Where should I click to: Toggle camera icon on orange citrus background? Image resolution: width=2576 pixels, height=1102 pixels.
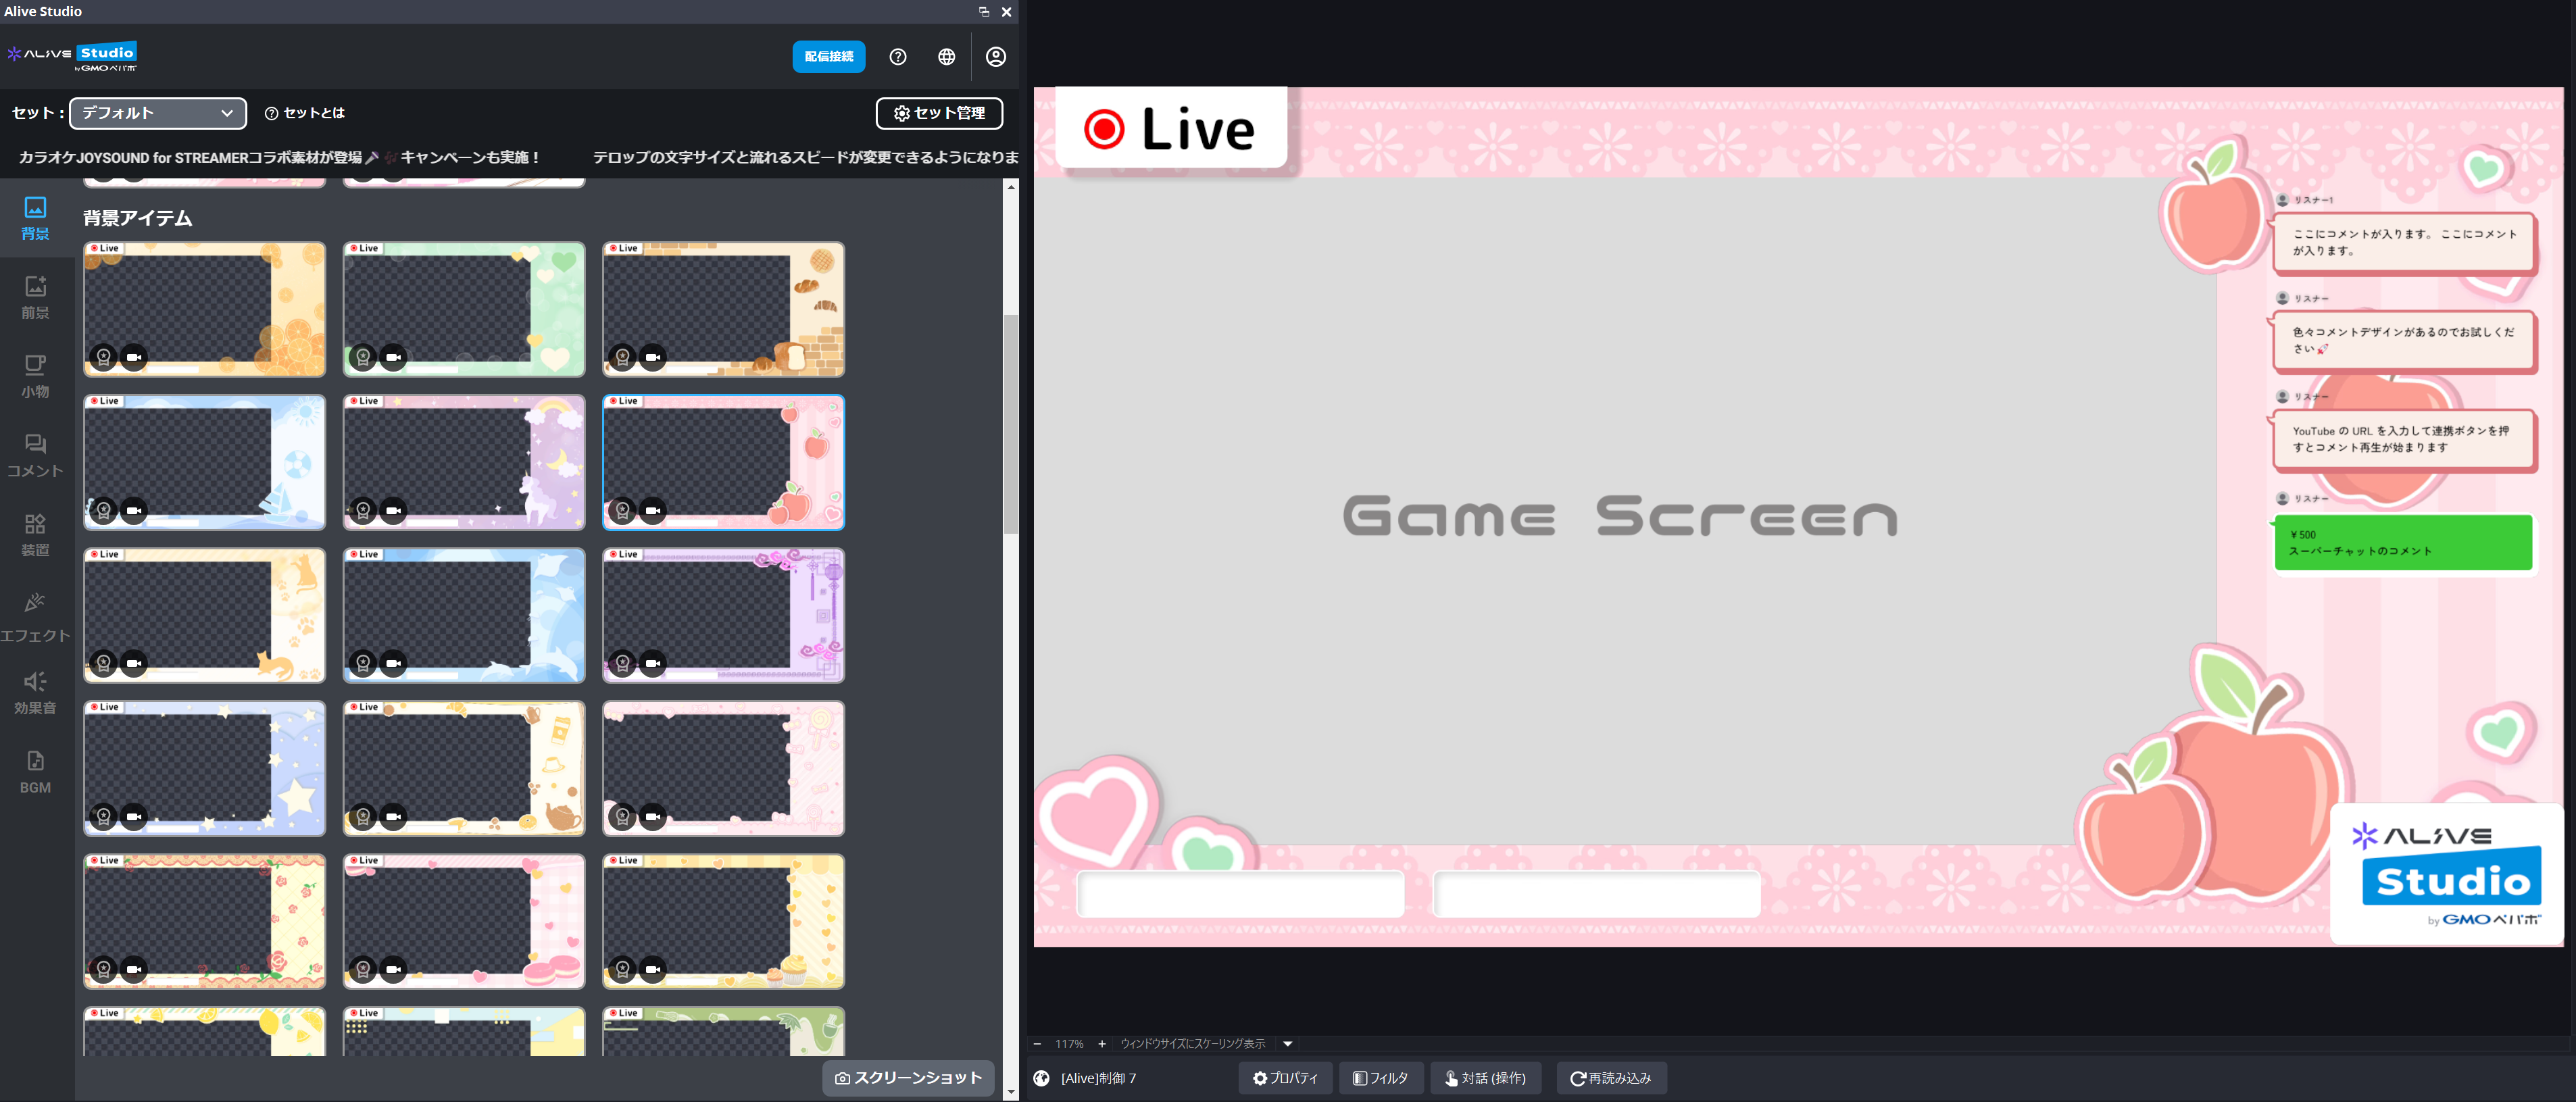[133, 357]
